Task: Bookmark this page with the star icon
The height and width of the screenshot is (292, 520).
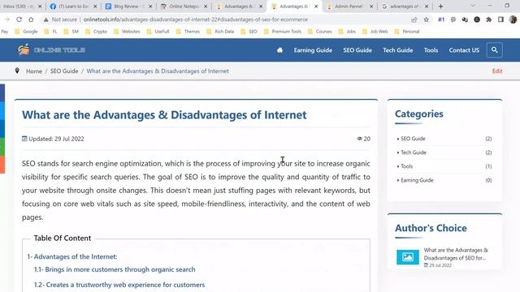Action: coord(426,19)
